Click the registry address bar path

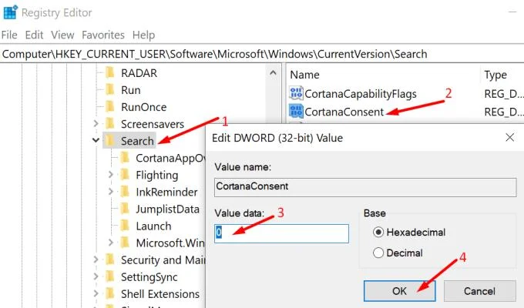[214, 54]
